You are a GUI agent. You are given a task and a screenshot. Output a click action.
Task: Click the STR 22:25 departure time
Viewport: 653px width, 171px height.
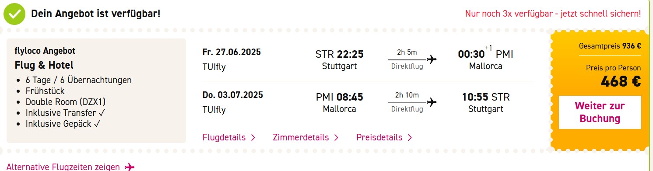tap(339, 54)
